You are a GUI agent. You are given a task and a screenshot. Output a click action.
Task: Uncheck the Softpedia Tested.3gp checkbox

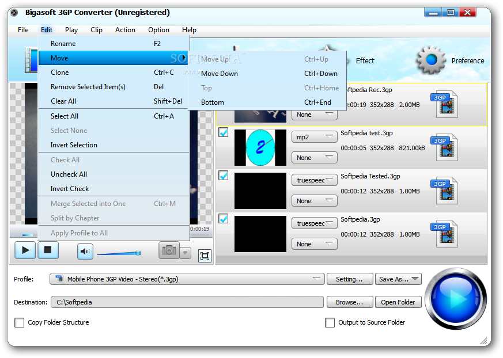[x=224, y=176]
